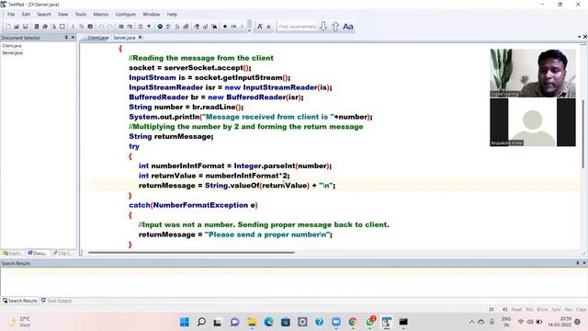Click the globe View in Web Browser icon
The height and width of the screenshot is (331, 588).
(x=160, y=27)
